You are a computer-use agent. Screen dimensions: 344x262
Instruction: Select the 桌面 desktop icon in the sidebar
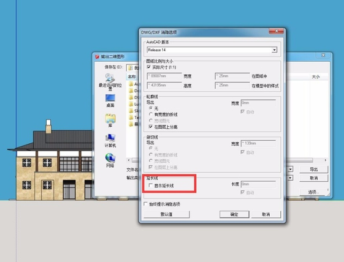(x=110, y=100)
